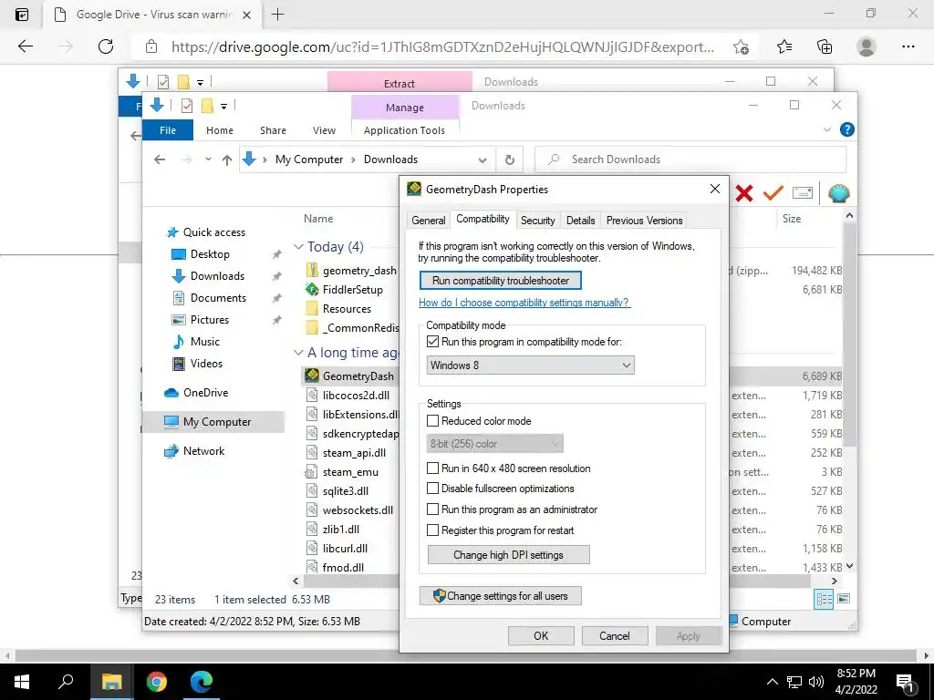Select Network in navigation pane
The width and height of the screenshot is (934, 700).
(203, 451)
